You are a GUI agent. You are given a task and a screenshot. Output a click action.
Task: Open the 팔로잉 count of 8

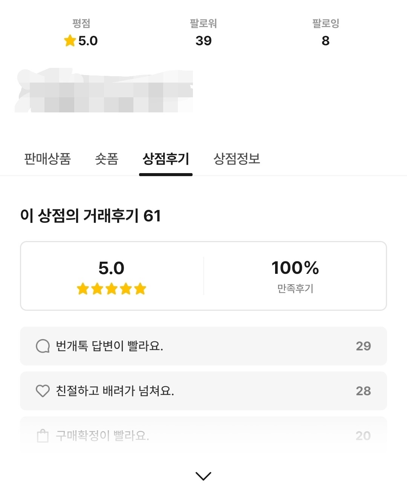(x=326, y=41)
